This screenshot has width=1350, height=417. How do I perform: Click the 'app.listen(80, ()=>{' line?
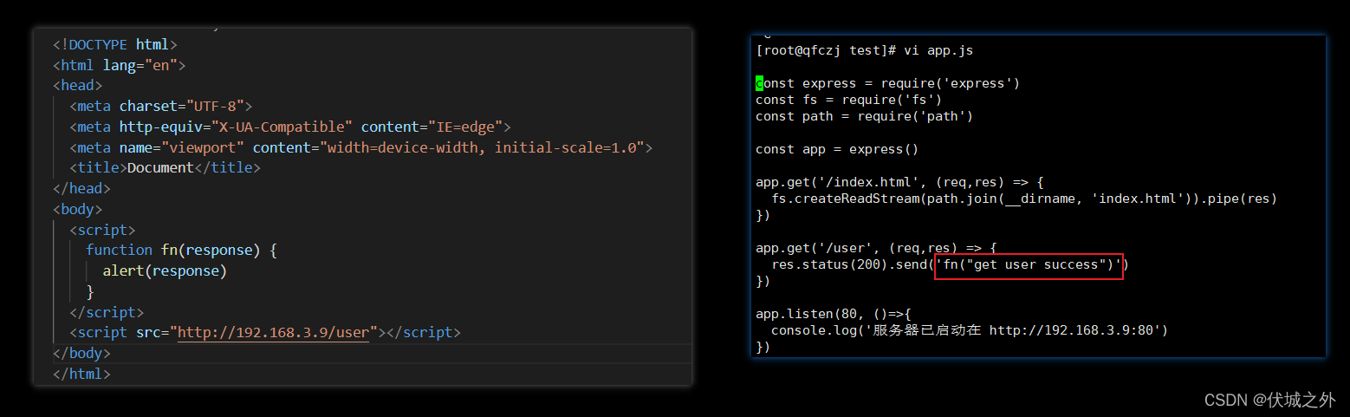[833, 314]
